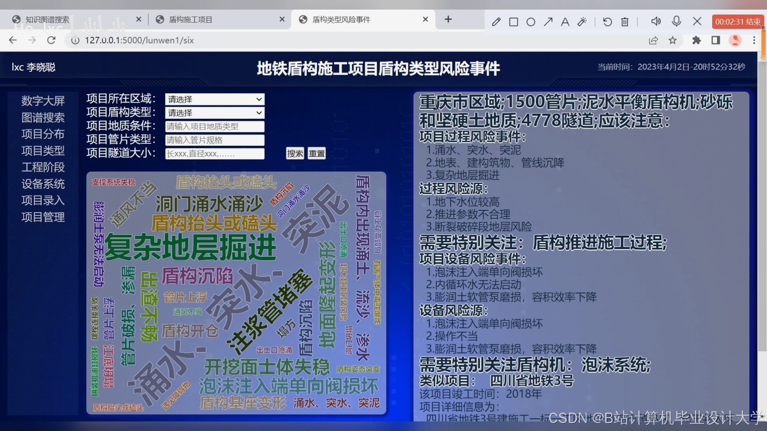Click the 重置 button

click(x=317, y=154)
